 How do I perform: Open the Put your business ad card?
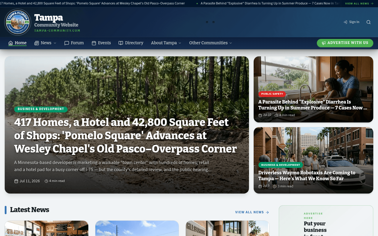tap(326, 221)
